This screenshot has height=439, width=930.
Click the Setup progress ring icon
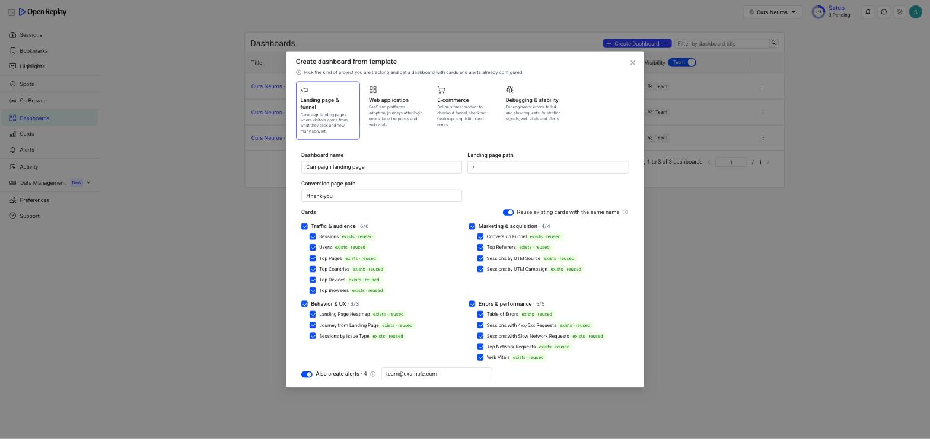[818, 12]
